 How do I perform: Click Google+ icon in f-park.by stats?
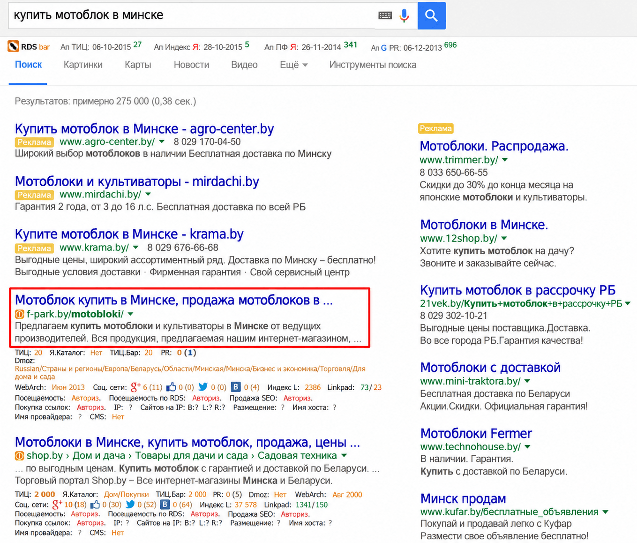coord(136,387)
